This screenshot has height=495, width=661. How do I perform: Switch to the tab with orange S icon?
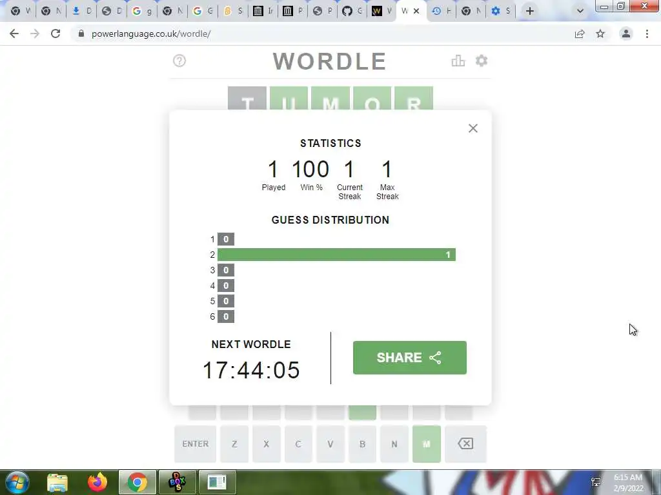point(233,11)
